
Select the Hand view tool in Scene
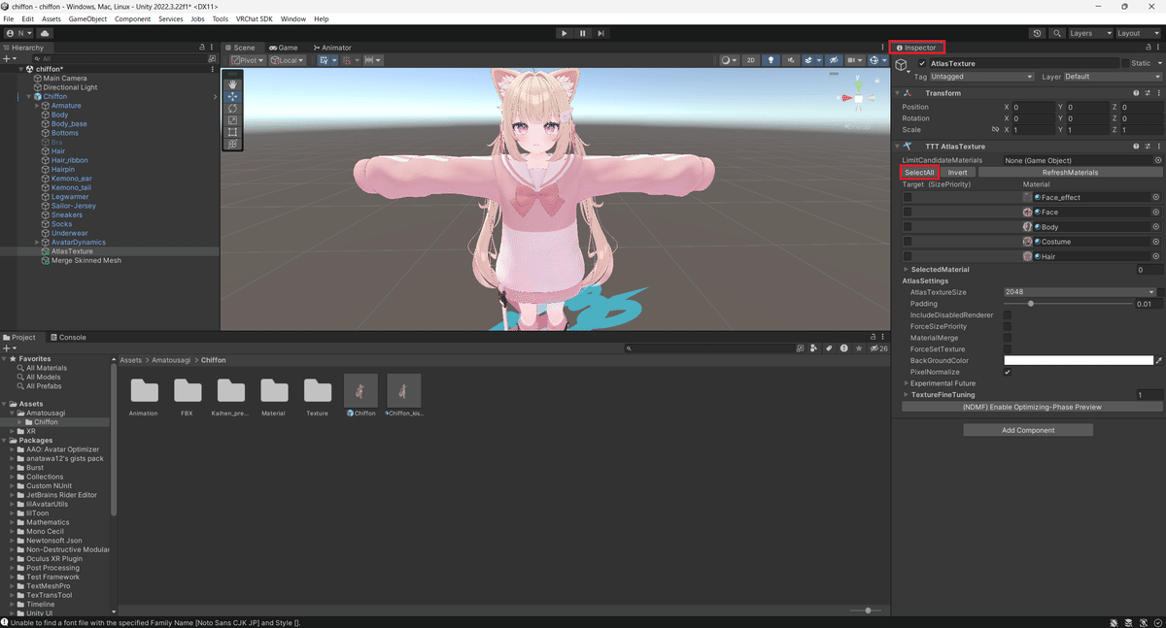(x=232, y=84)
